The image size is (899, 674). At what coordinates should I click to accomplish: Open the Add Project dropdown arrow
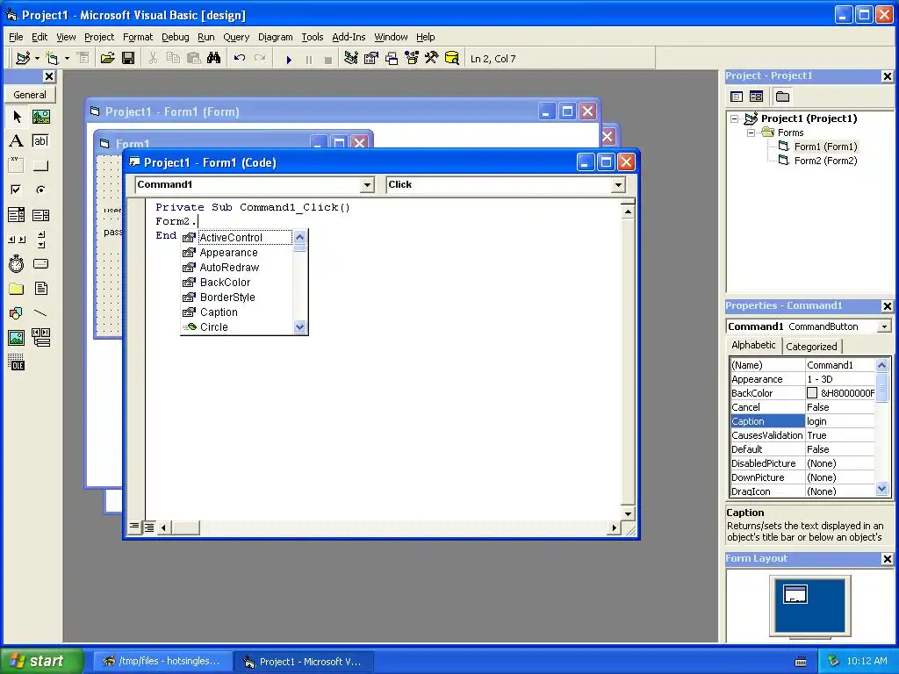point(37,58)
